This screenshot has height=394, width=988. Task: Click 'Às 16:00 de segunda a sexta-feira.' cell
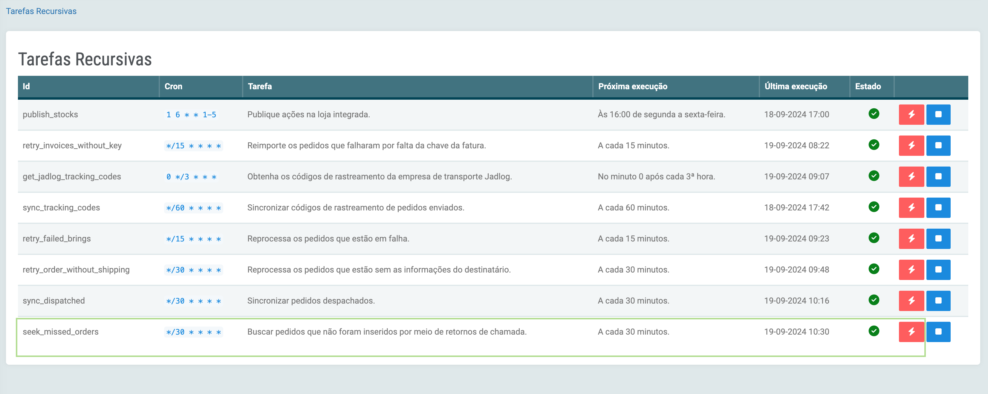click(x=662, y=115)
